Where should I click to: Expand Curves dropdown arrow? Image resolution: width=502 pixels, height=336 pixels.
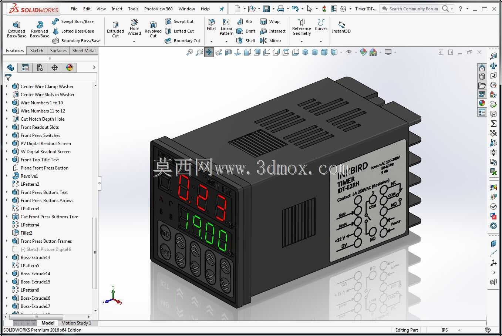click(x=321, y=41)
